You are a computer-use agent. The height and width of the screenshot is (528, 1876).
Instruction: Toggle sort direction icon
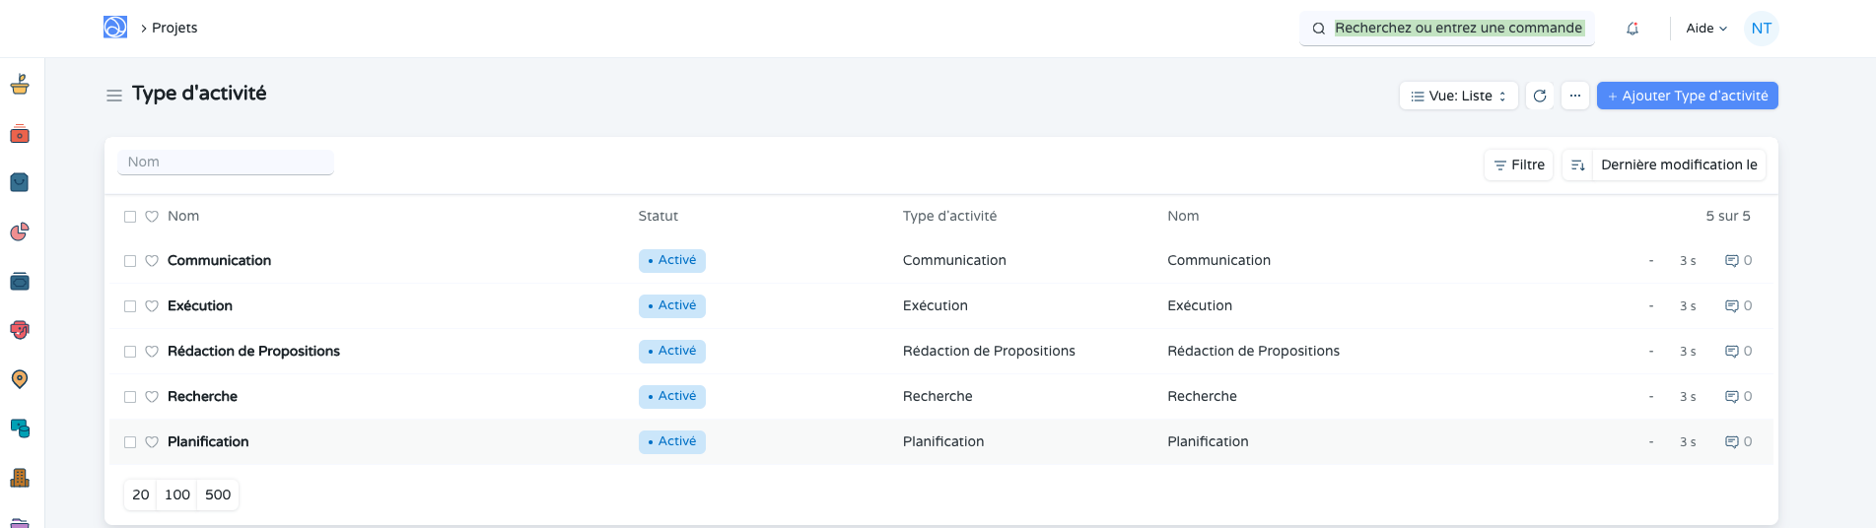click(1577, 165)
